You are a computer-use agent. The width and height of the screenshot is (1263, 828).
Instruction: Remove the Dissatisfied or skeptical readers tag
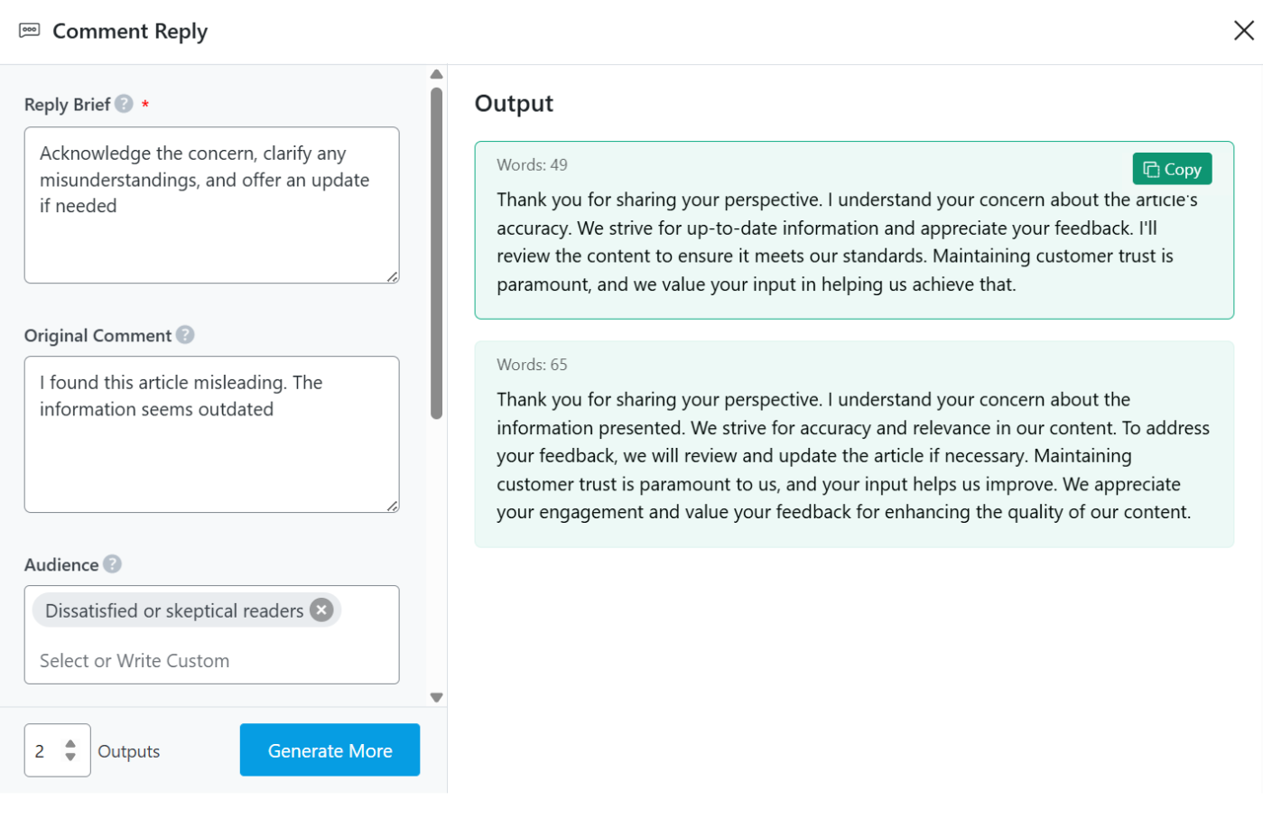tap(321, 610)
